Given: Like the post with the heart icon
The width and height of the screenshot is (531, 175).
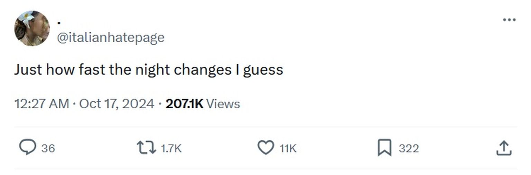Looking at the screenshot, I should tap(265, 148).
